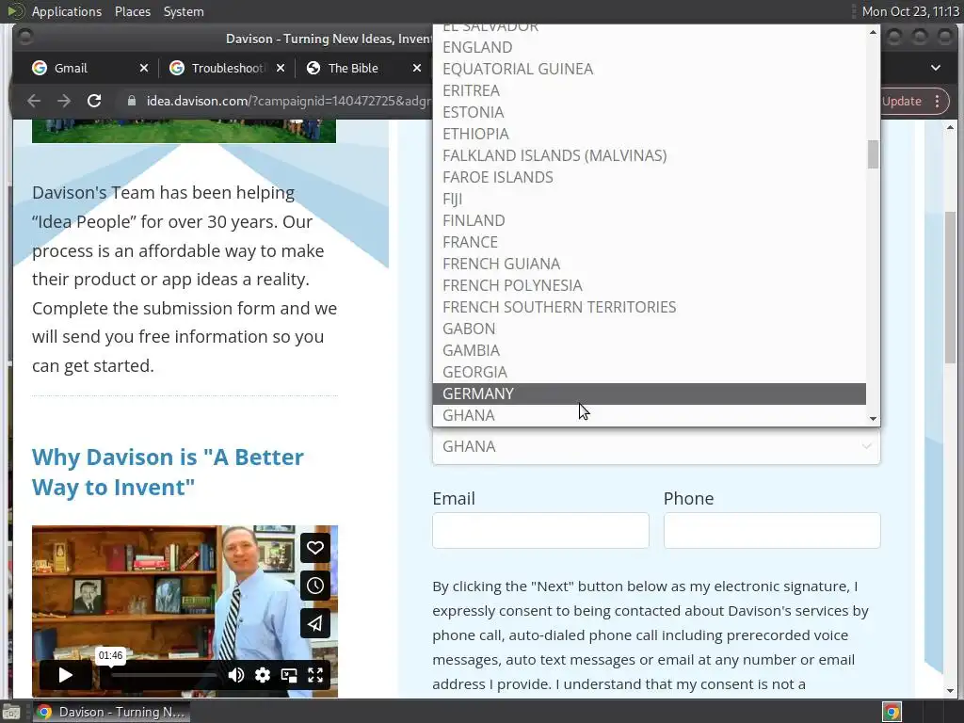Screen dimensions: 964x723
Task: Click the Watch Later clock icon
Action: pyautogui.click(x=314, y=586)
